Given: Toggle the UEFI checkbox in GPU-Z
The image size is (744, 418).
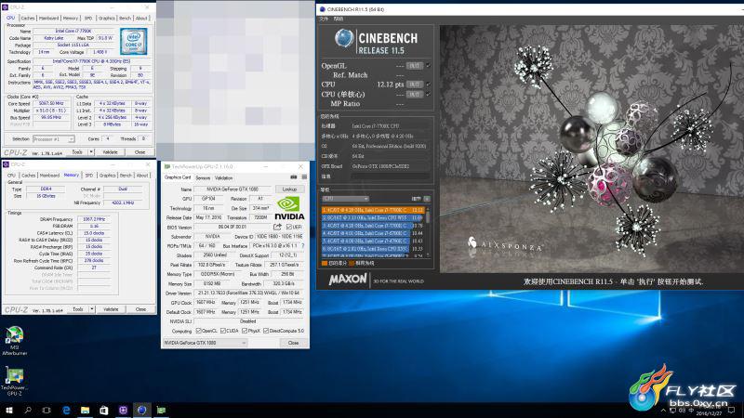Looking at the screenshot, I should coord(288,227).
